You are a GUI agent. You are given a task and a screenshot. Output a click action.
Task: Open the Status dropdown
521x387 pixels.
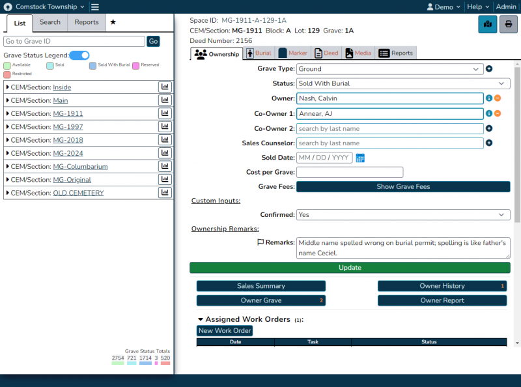coord(403,83)
